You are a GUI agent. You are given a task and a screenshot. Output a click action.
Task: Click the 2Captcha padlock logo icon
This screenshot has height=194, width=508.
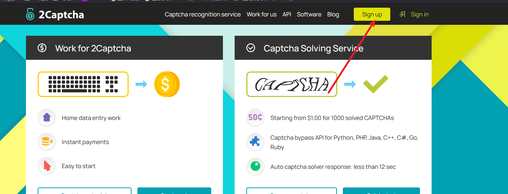click(x=30, y=14)
